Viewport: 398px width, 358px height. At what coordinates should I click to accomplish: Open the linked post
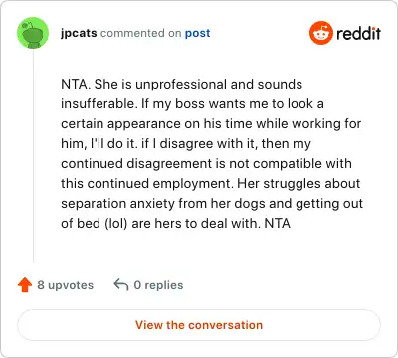tap(197, 33)
